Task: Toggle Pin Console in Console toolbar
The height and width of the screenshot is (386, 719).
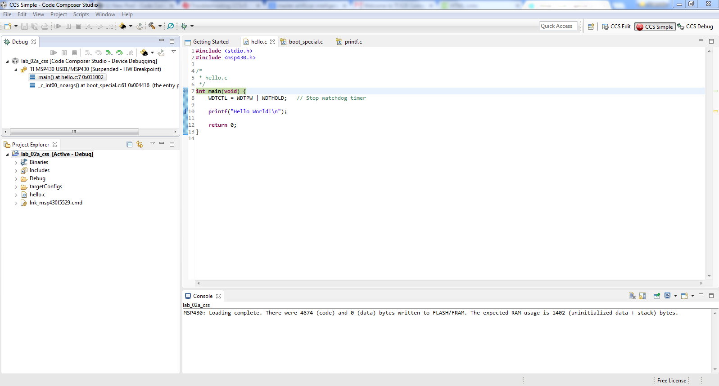Action: click(657, 296)
